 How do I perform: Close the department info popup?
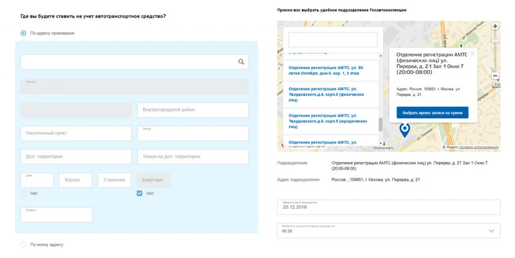coord(472,53)
